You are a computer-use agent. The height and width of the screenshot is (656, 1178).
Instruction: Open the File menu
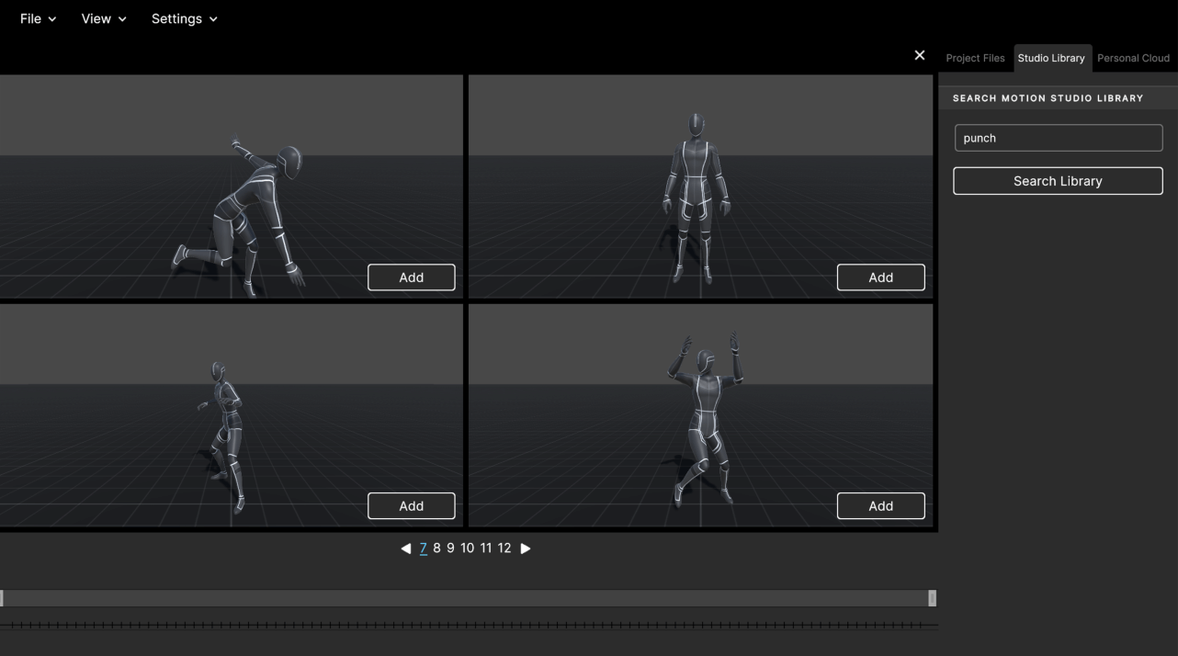pyautogui.click(x=28, y=18)
